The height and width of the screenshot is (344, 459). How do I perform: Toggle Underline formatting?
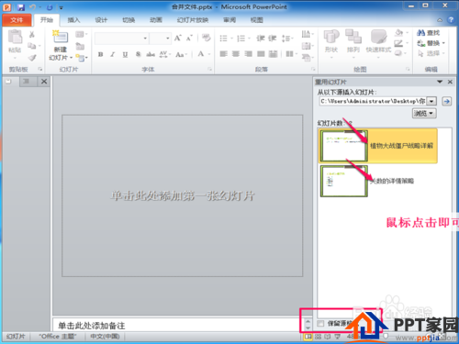(125, 54)
